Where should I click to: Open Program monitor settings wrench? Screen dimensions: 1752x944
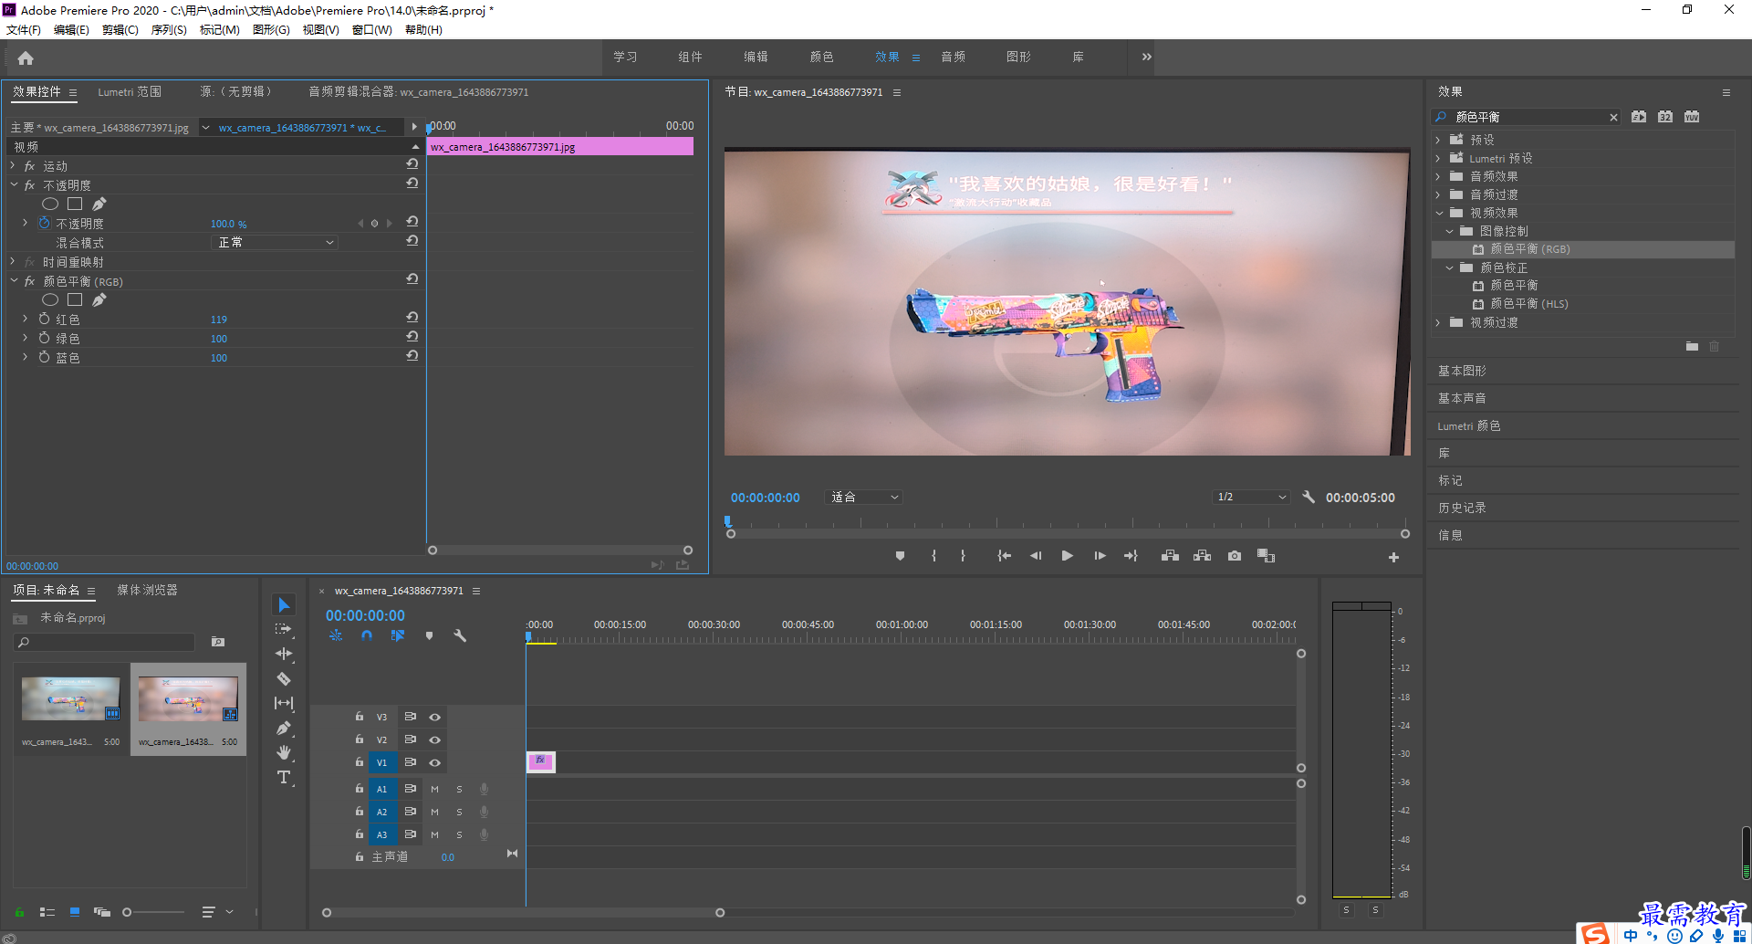[1309, 497]
